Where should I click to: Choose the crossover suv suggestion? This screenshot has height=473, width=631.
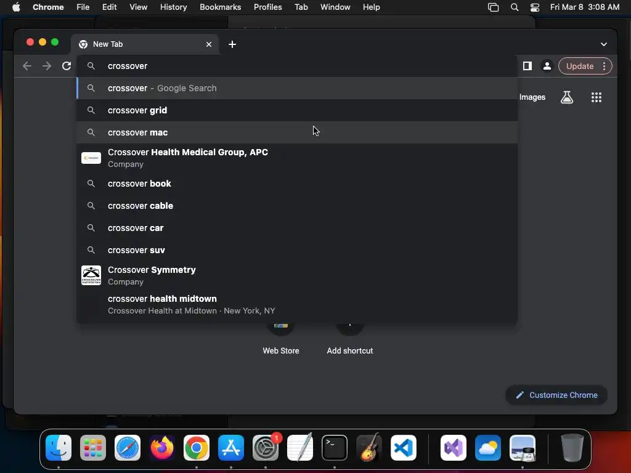tap(296, 250)
